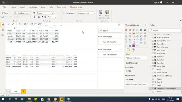
Task: Select the funnel chart visual
Action: click(130, 37)
